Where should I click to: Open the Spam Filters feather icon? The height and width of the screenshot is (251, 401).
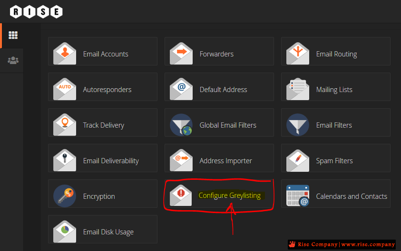click(298, 160)
